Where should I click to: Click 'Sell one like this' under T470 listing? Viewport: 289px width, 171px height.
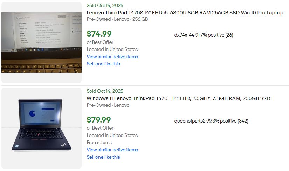click(103, 157)
